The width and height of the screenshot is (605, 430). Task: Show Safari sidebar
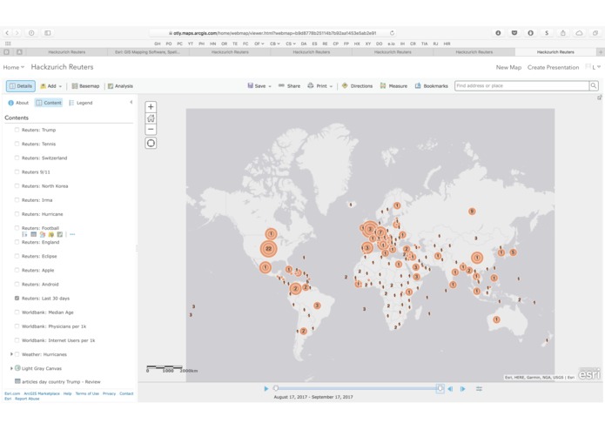48,33
